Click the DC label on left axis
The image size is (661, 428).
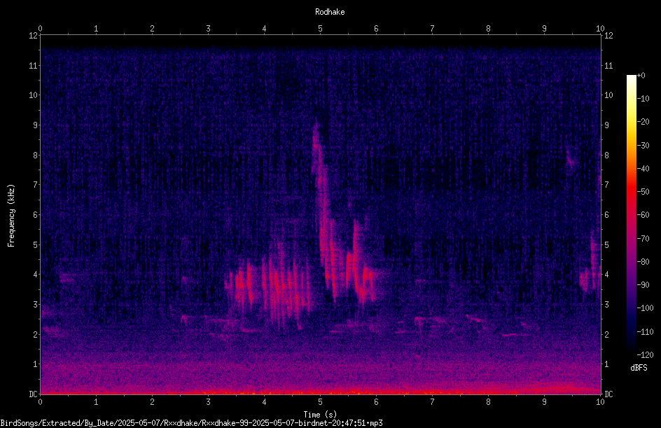(33, 394)
